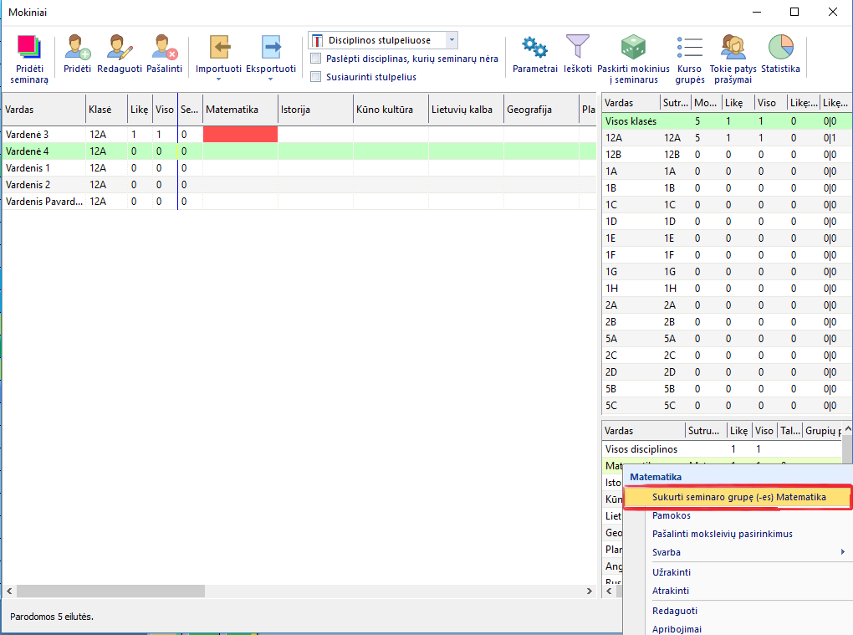Open Disciplinos stulpeliuose dropdown
Viewport: 853px width, 635px height.
[x=452, y=40]
